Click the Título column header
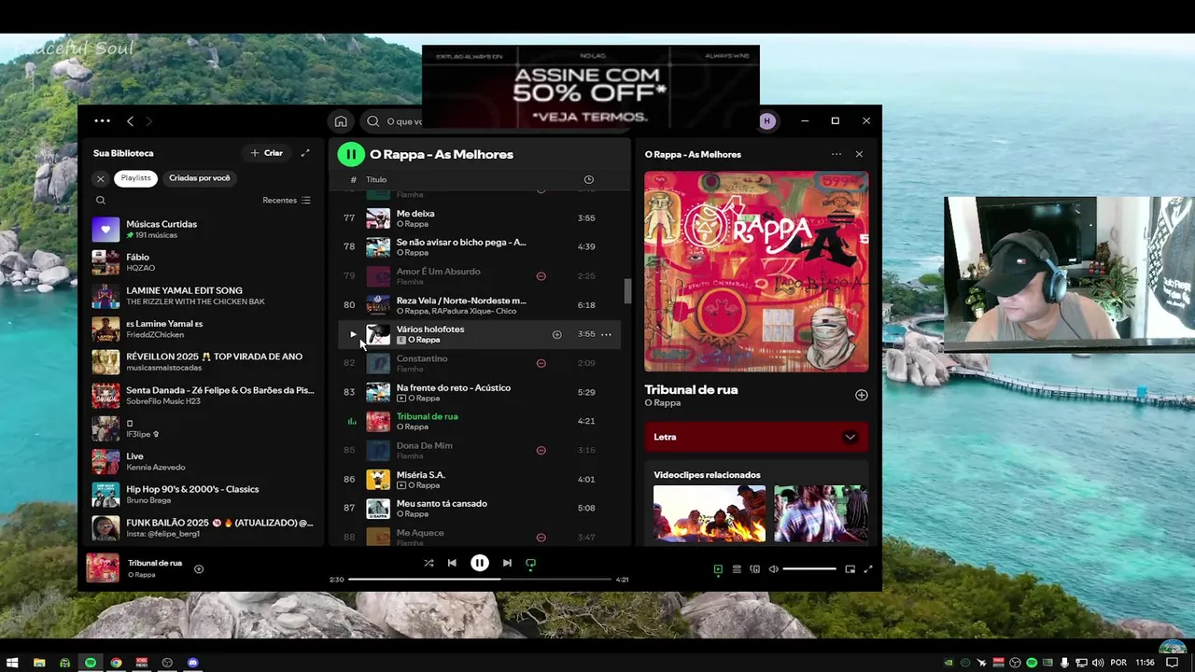1195x672 pixels. (x=376, y=179)
